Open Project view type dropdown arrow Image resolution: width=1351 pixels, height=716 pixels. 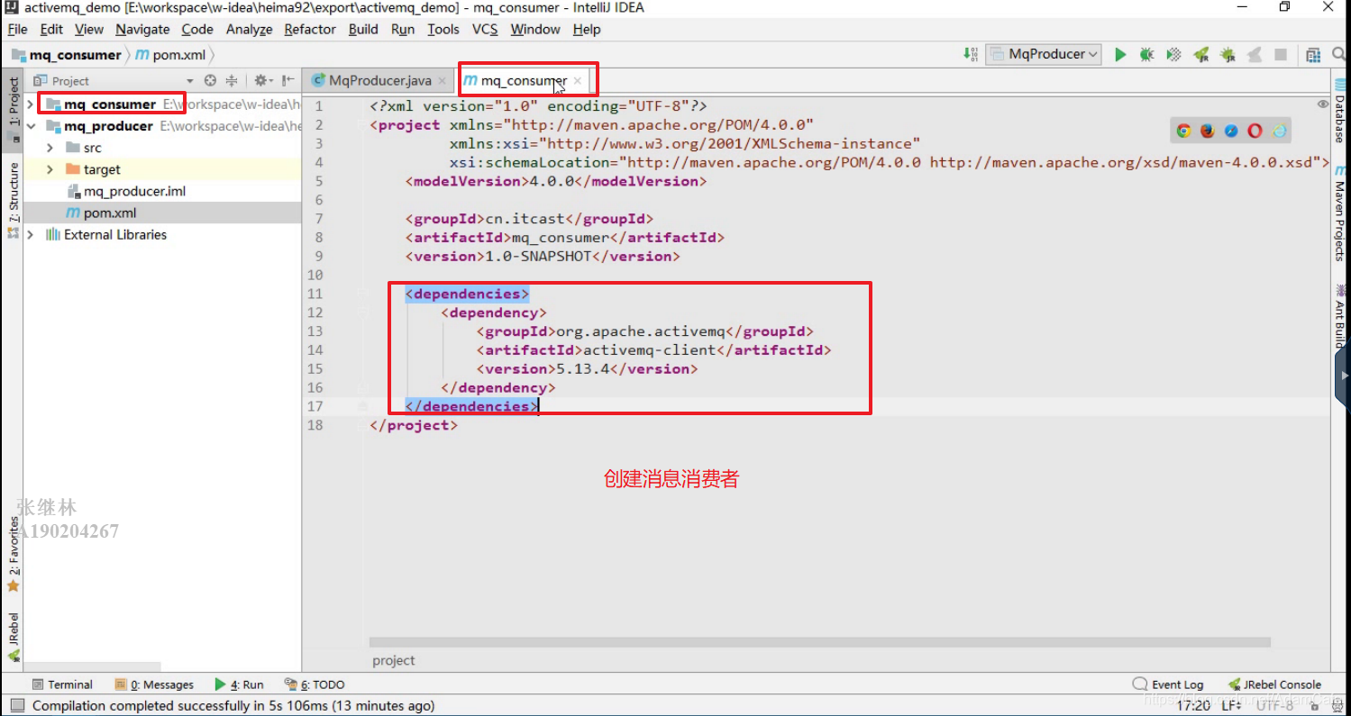point(189,81)
